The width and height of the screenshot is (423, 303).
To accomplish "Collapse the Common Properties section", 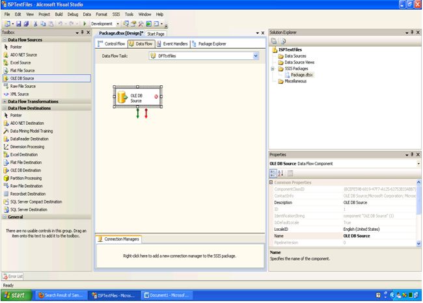I will click(271, 182).
